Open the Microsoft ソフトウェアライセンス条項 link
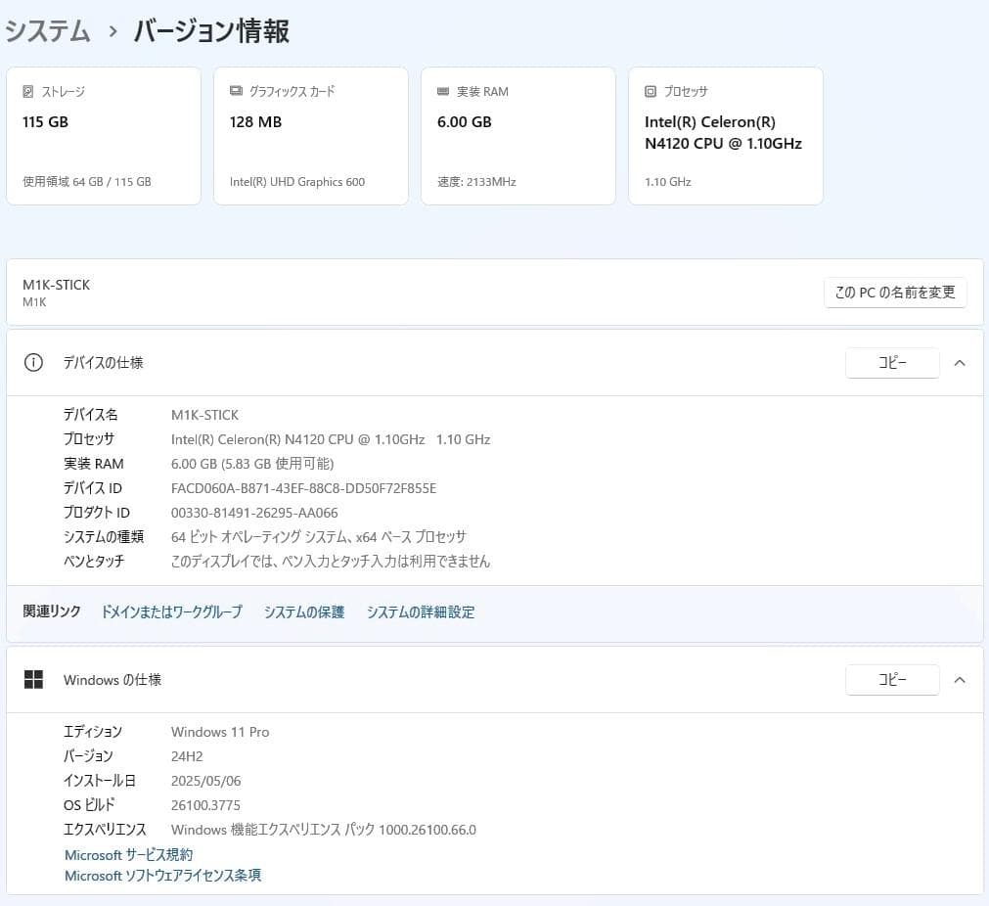 coord(162,876)
